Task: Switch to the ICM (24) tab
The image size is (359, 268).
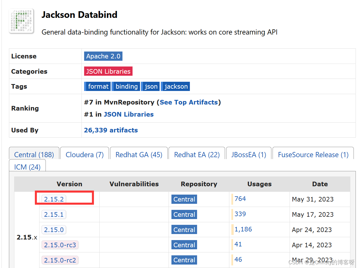Action: 27,166
